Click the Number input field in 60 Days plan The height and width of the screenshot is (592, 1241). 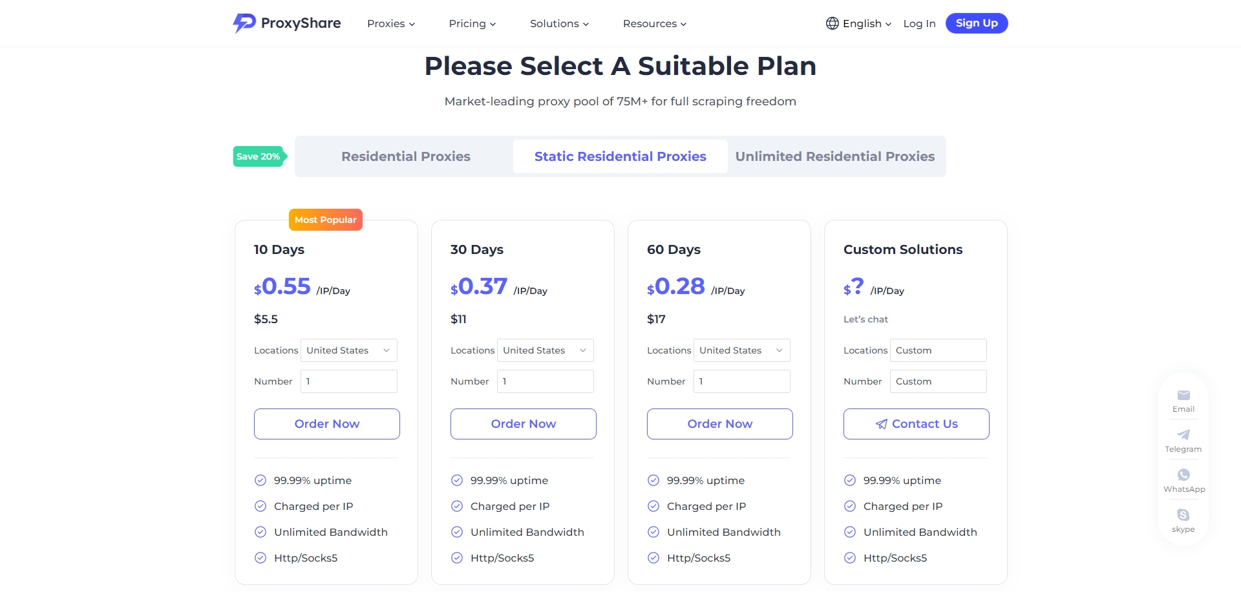coord(741,381)
